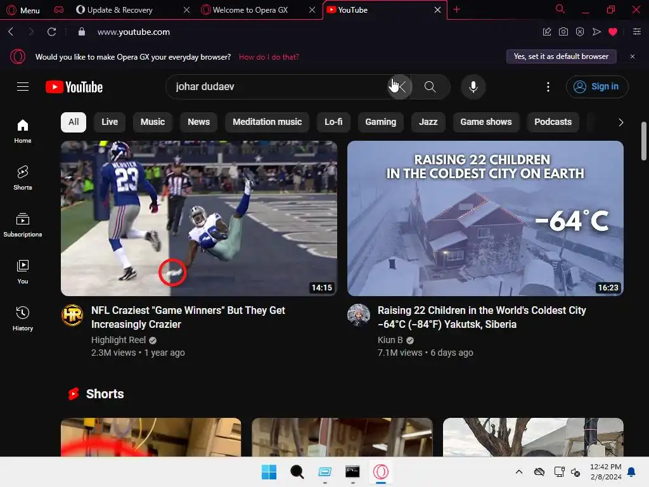Close the Update & Recovery tab
Viewport: 649px width, 487px height.
(x=187, y=10)
